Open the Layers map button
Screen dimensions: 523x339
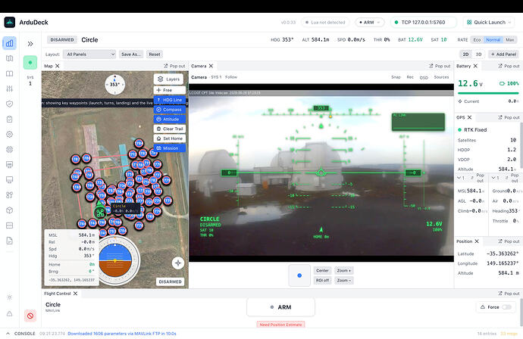169,79
